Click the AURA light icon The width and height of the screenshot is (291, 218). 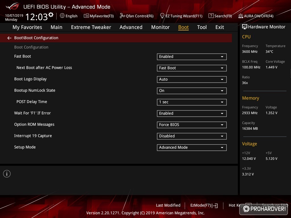pyautogui.click(x=240, y=16)
